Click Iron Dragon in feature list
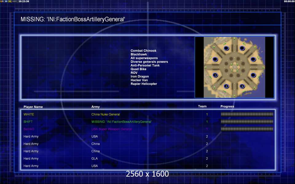The image size is (295, 184). tap(140, 76)
